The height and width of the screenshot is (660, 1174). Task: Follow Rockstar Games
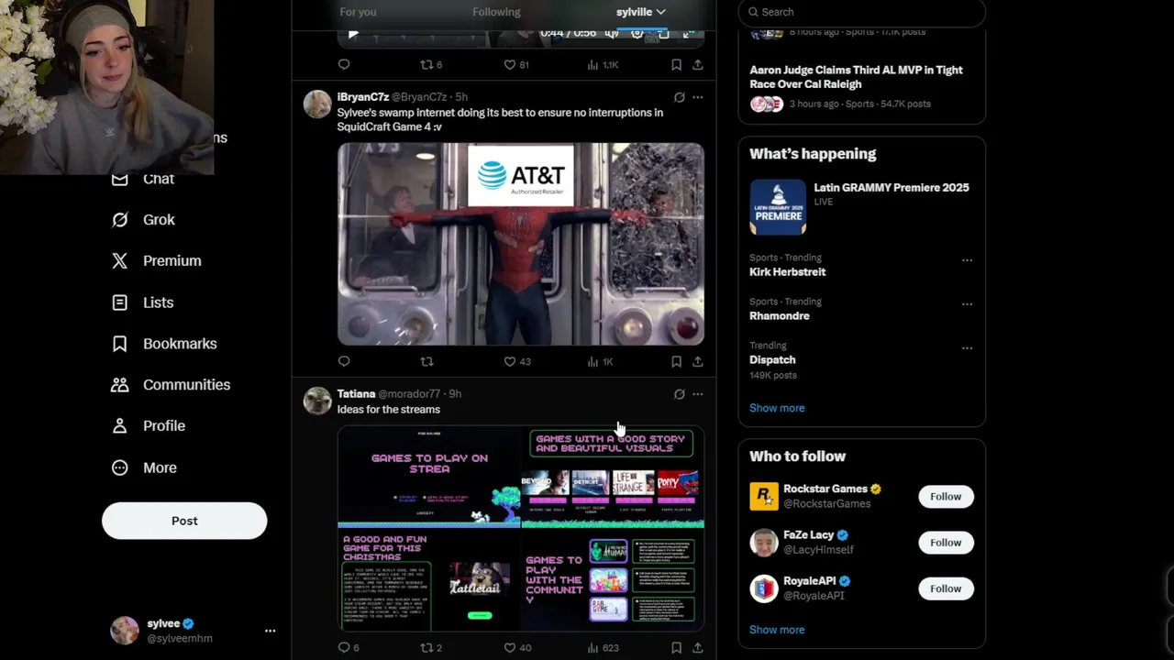click(x=946, y=497)
